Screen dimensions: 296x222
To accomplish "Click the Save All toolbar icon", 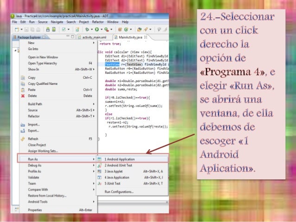I will 32,29.
